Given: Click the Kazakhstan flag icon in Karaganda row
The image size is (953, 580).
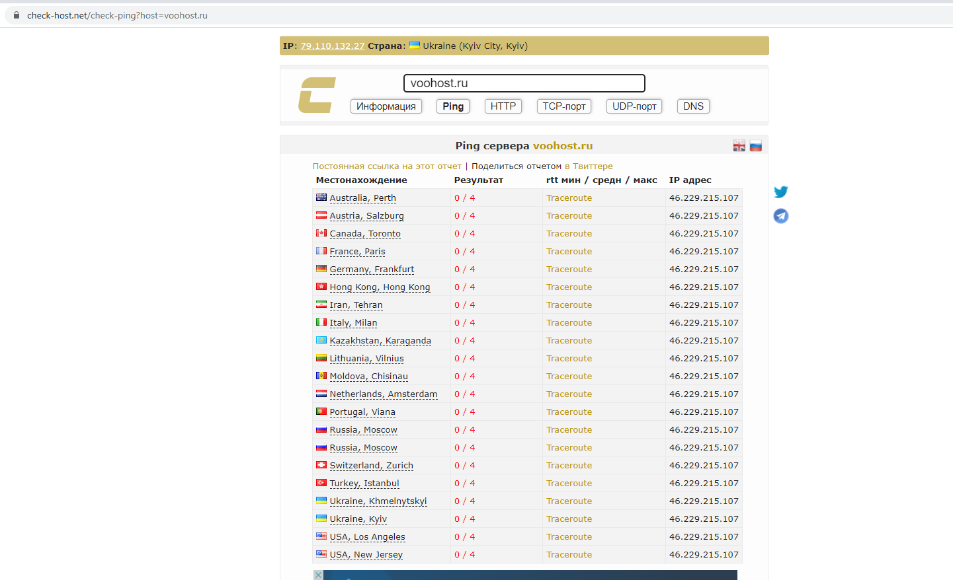Looking at the screenshot, I should [321, 340].
